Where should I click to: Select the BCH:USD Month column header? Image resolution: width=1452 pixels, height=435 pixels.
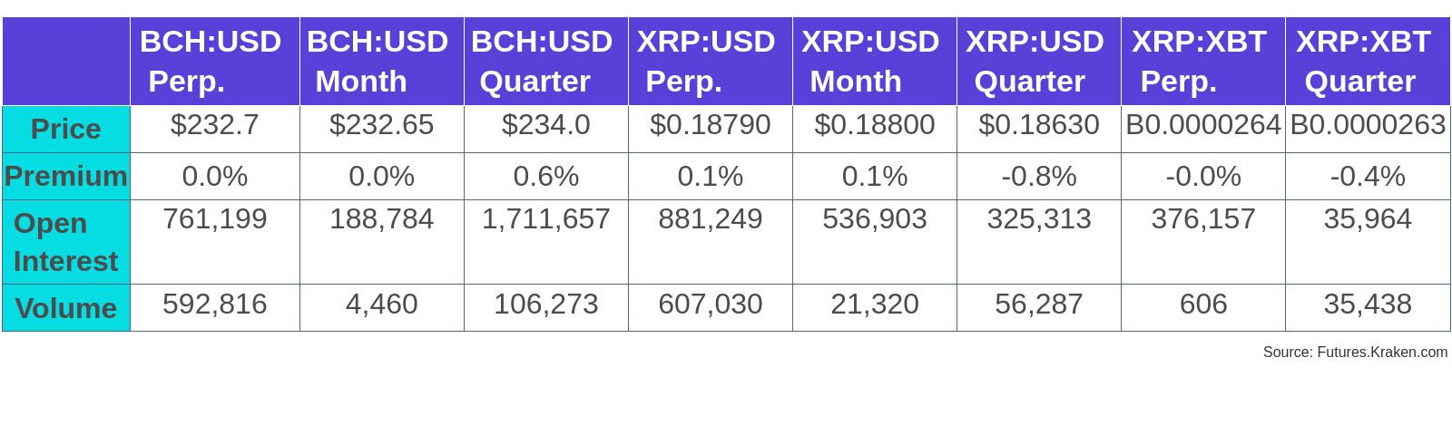[x=381, y=62]
